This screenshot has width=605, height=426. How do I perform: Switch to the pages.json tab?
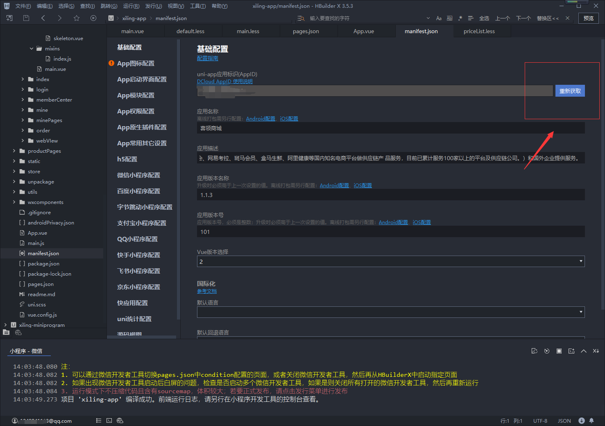coord(306,31)
